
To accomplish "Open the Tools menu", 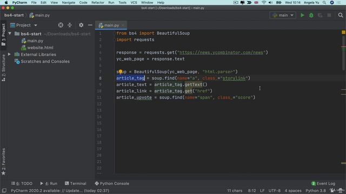I will point(122,2).
